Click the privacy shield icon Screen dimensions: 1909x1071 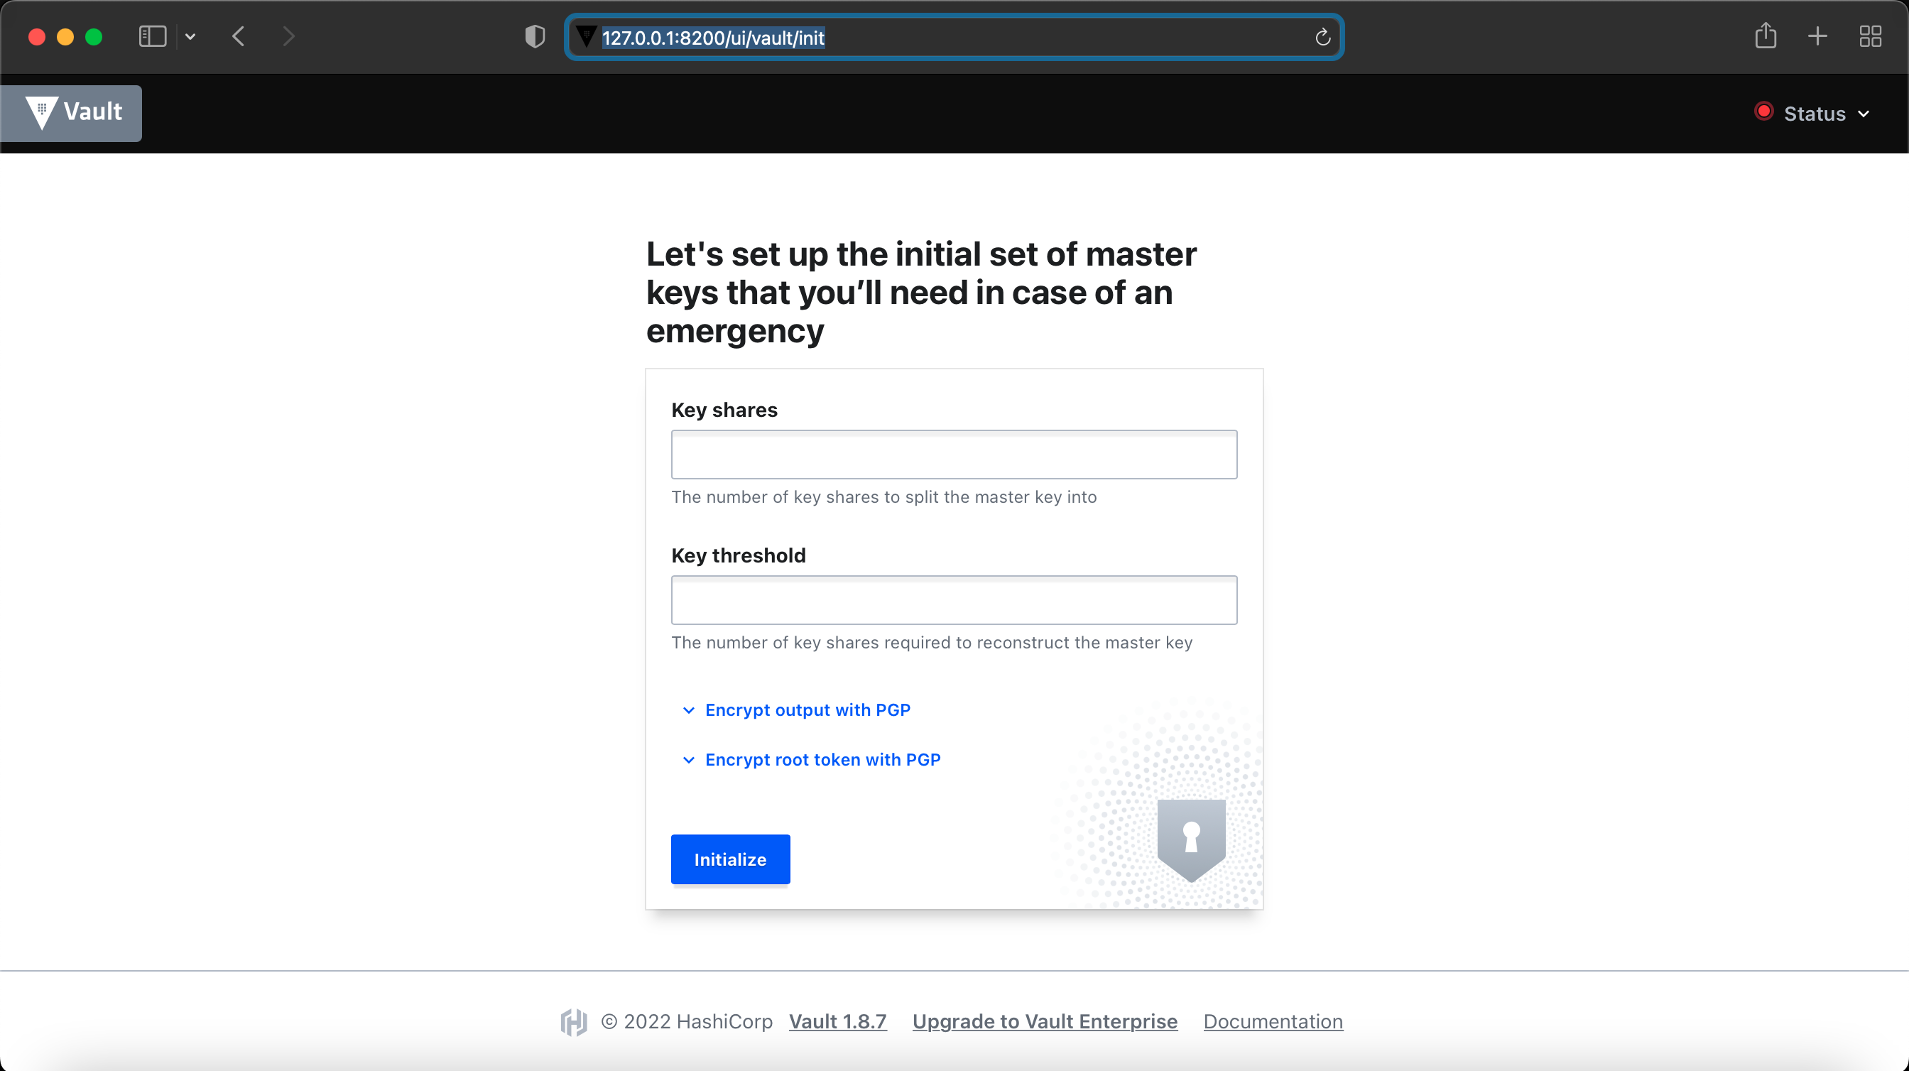(534, 36)
